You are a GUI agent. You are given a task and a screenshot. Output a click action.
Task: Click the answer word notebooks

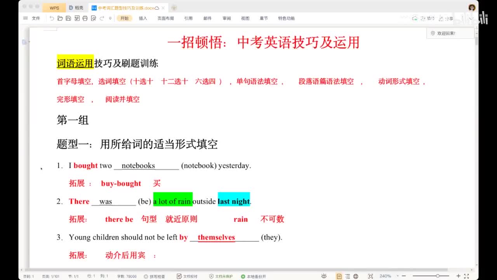pyautogui.click(x=138, y=166)
